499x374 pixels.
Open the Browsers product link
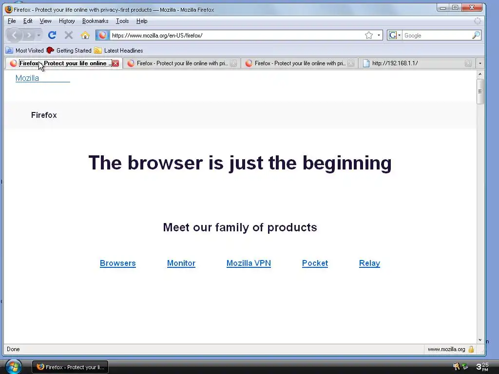click(x=118, y=263)
